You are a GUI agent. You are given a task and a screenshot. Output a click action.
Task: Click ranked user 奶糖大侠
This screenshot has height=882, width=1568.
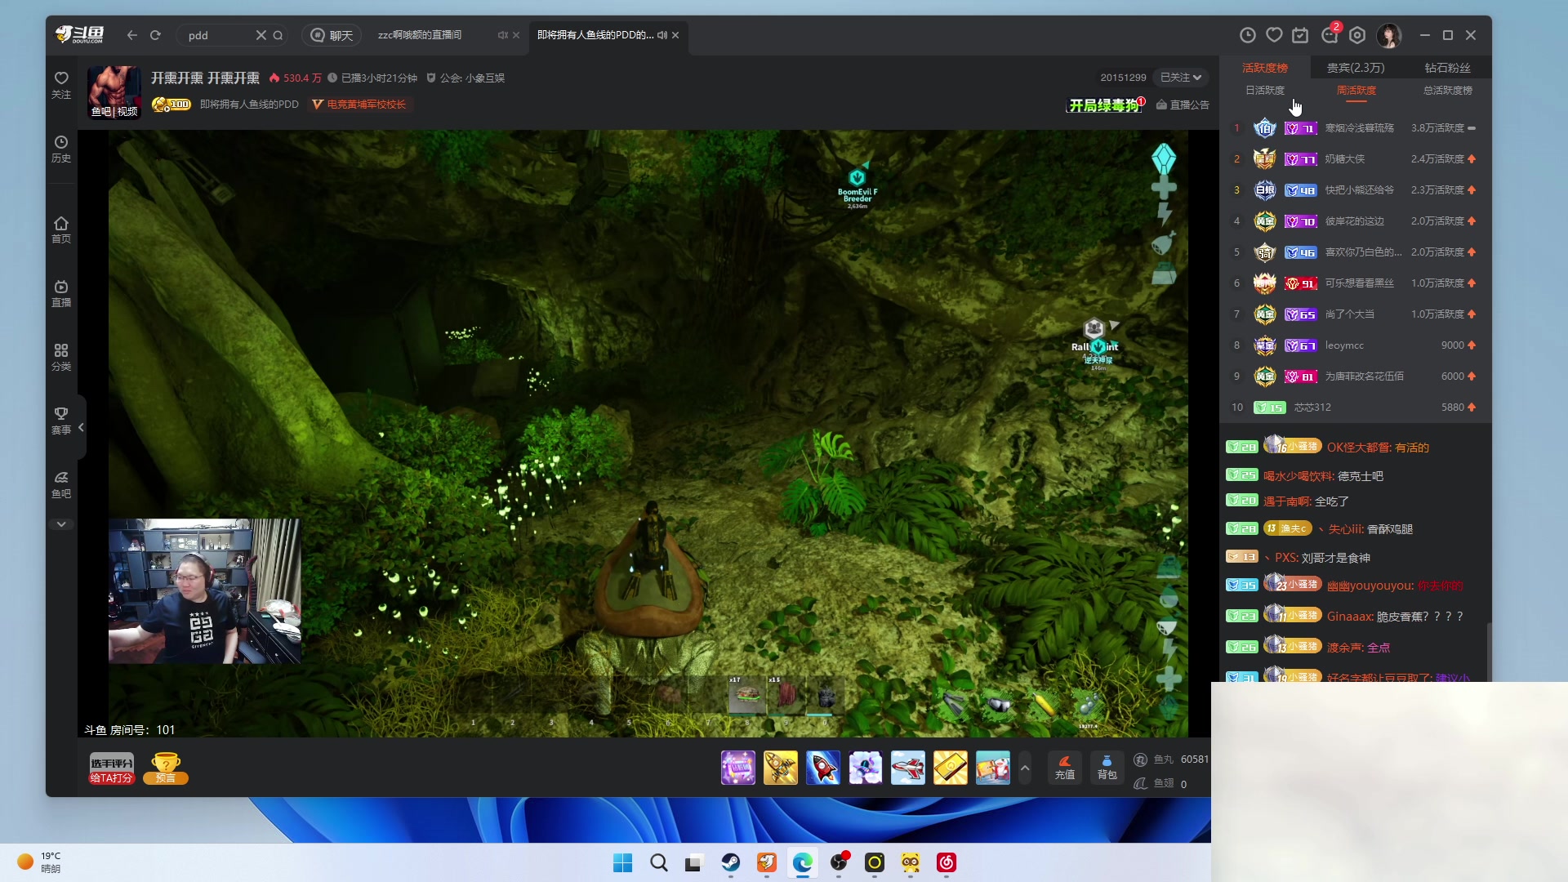coord(1345,159)
